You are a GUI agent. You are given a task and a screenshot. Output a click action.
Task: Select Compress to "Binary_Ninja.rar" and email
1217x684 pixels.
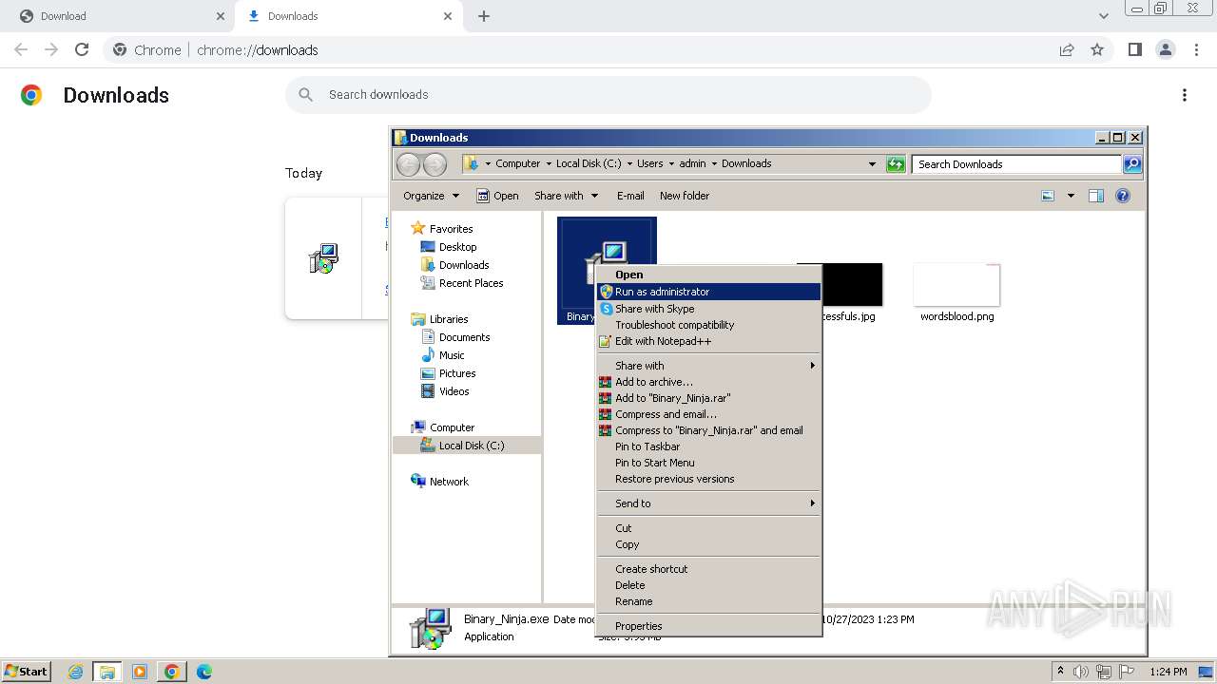[x=708, y=430]
